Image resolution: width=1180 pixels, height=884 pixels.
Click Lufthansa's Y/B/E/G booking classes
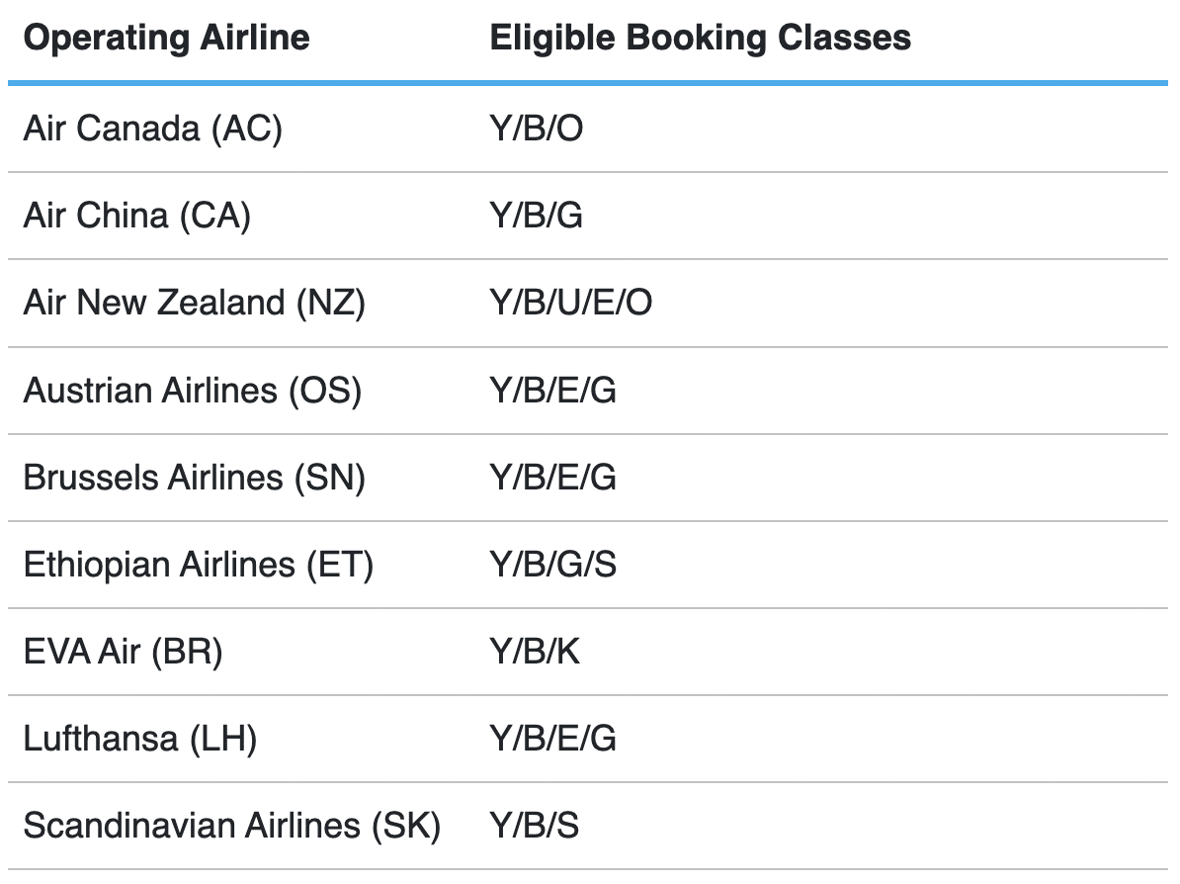click(x=553, y=739)
